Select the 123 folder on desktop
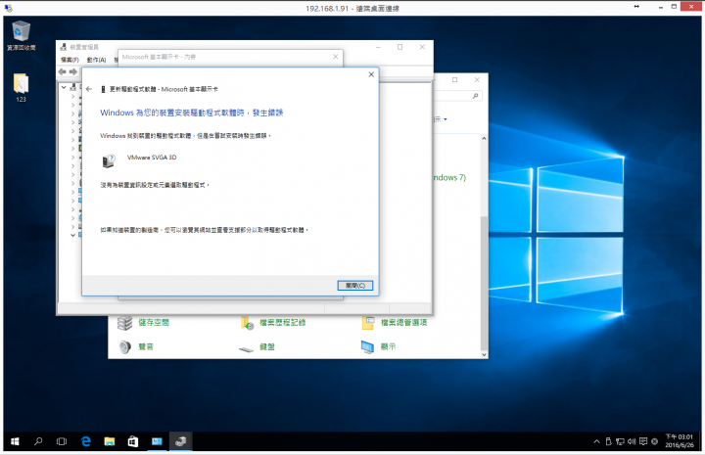Screen dimensions: 705x455 [21, 88]
